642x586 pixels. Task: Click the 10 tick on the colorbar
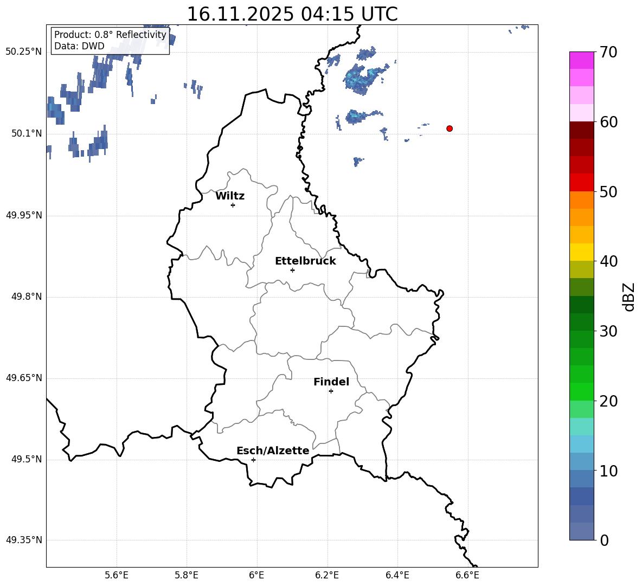pos(608,471)
